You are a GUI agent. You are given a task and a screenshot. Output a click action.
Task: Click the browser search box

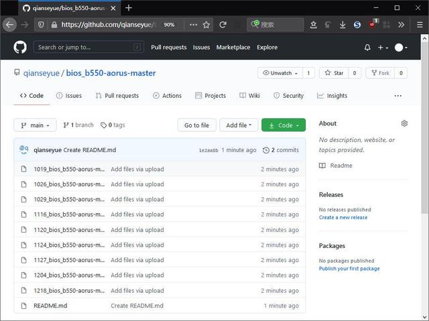275,25
